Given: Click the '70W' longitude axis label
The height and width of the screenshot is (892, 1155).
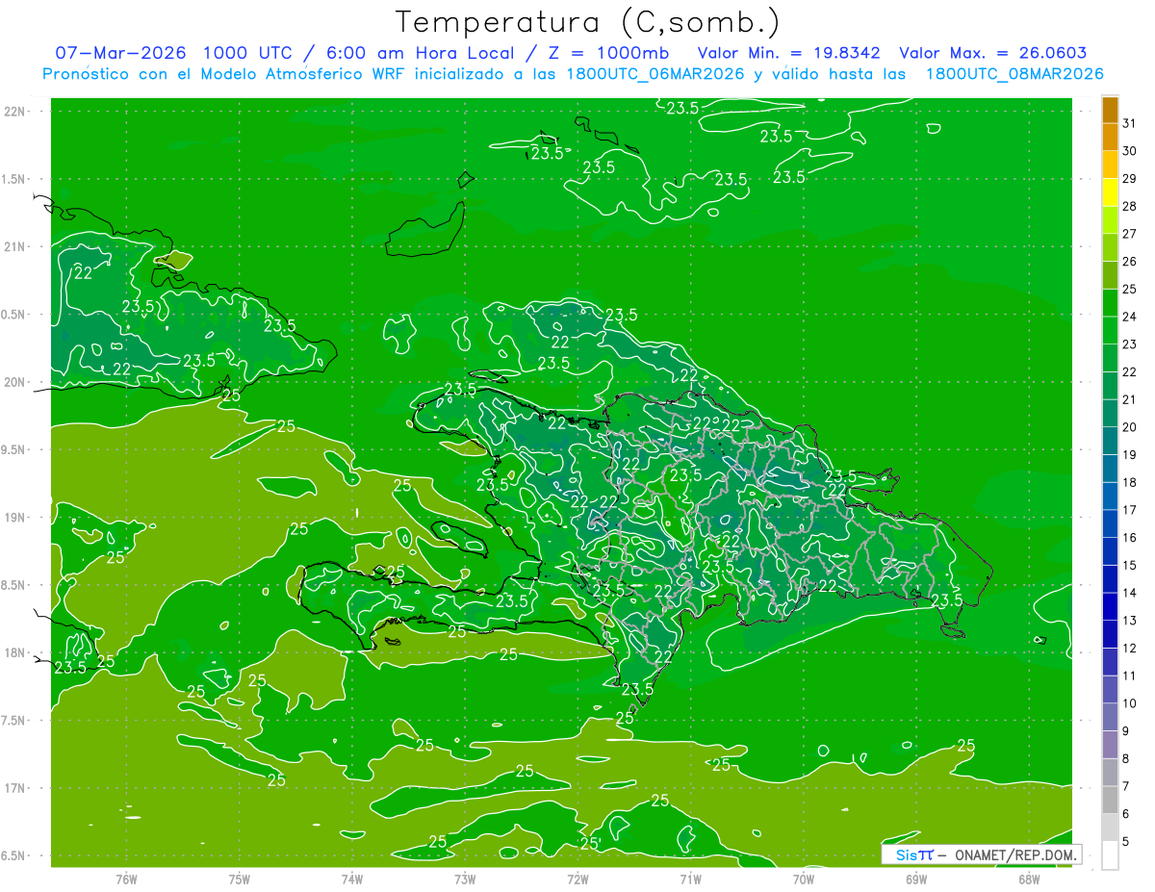Looking at the screenshot, I should click(804, 879).
